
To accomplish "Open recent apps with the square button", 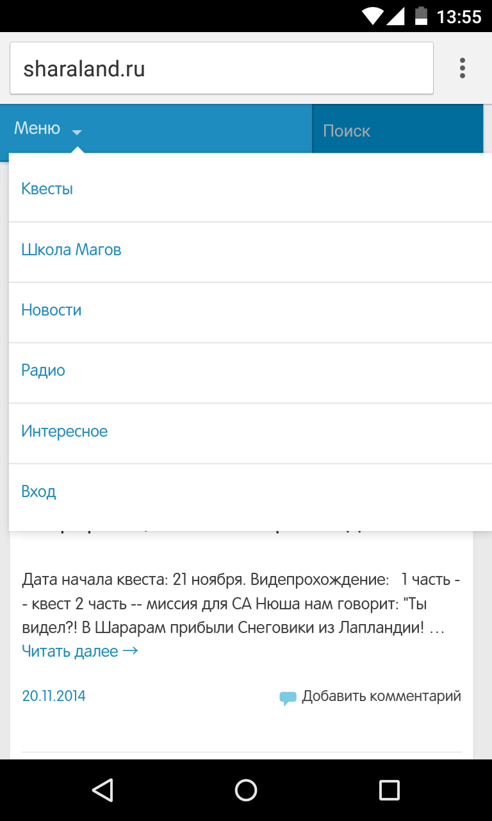I will click(389, 790).
